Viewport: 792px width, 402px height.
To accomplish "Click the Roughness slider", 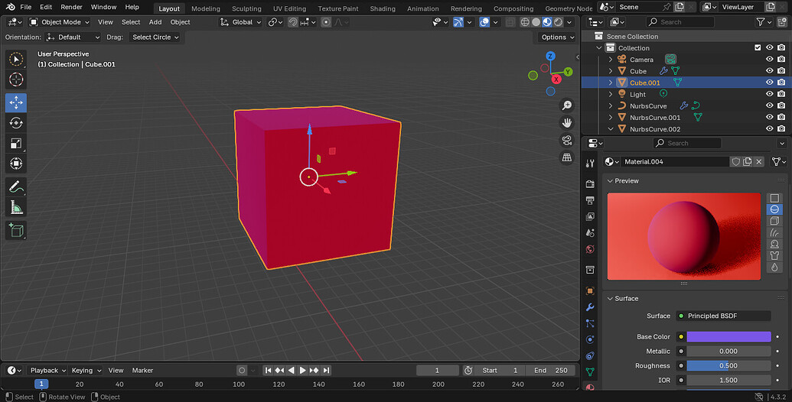I will [x=728, y=365].
